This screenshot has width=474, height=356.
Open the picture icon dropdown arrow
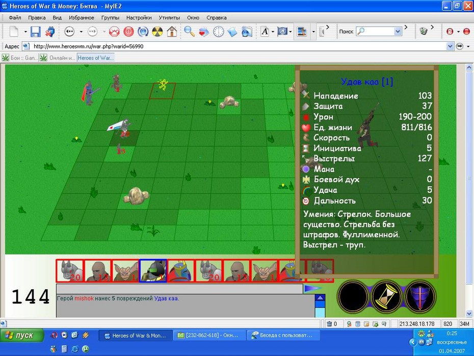[x=313, y=32]
